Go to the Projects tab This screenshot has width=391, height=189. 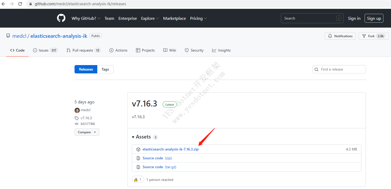click(x=145, y=51)
